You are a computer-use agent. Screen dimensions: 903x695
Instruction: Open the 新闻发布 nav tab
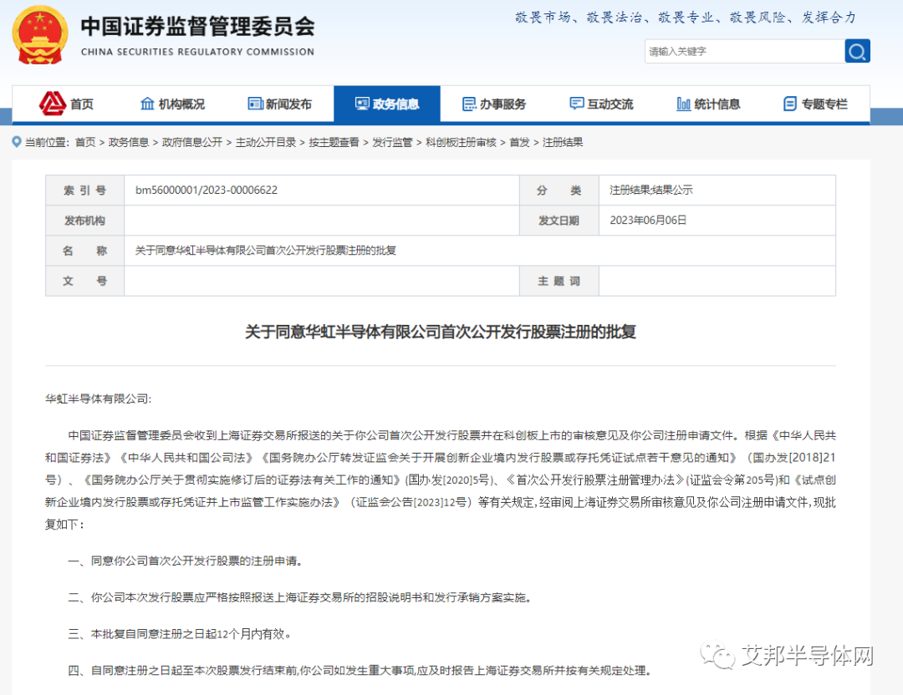pos(280,104)
